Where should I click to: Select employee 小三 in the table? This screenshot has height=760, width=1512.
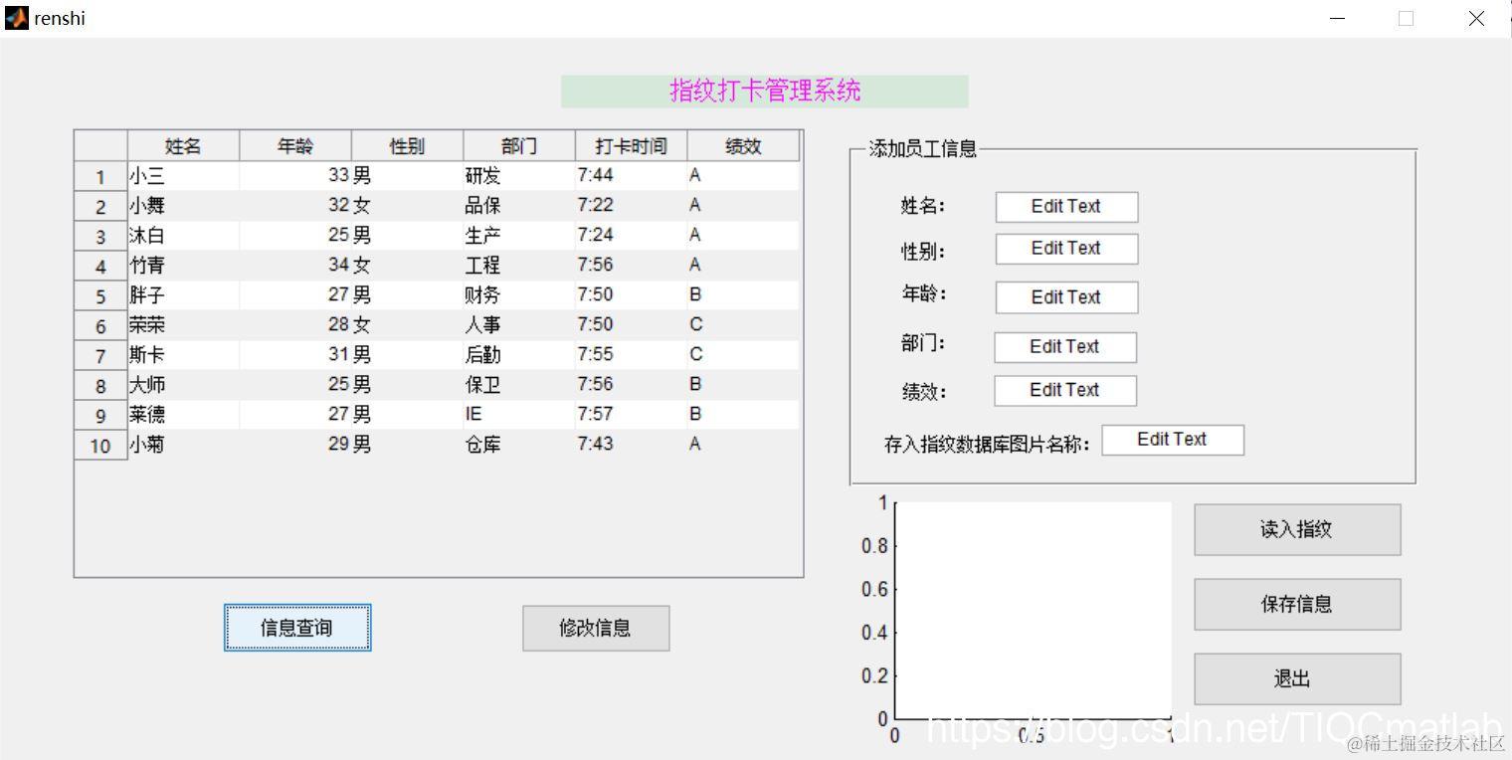coord(182,175)
